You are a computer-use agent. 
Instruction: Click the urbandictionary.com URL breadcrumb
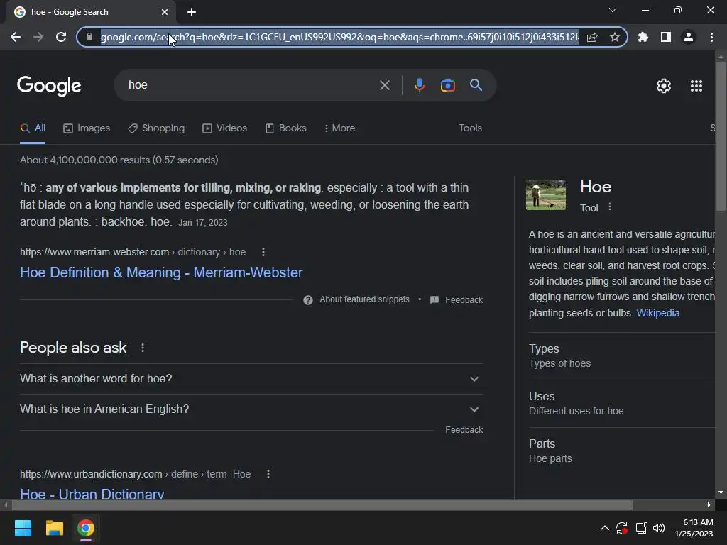[x=136, y=474]
